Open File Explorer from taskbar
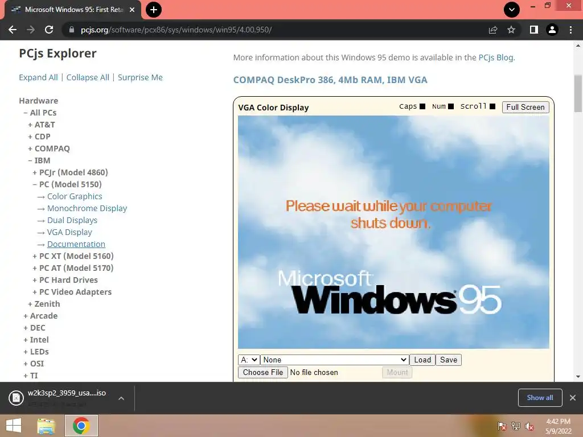This screenshot has width=583, height=437. point(46,426)
